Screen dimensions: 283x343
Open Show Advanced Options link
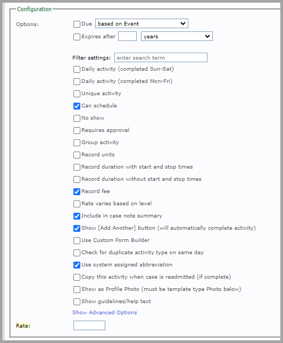(x=105, y=312)
